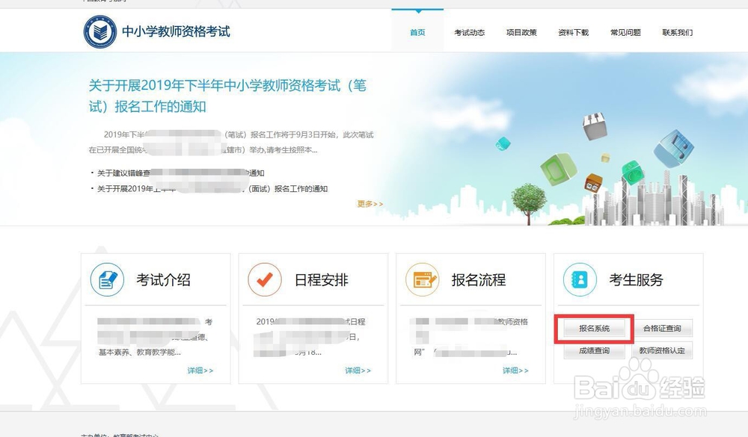Click the highlighted 报名系统 button
Viewport: 748px width, 437px height.
(x=595, y=328)
